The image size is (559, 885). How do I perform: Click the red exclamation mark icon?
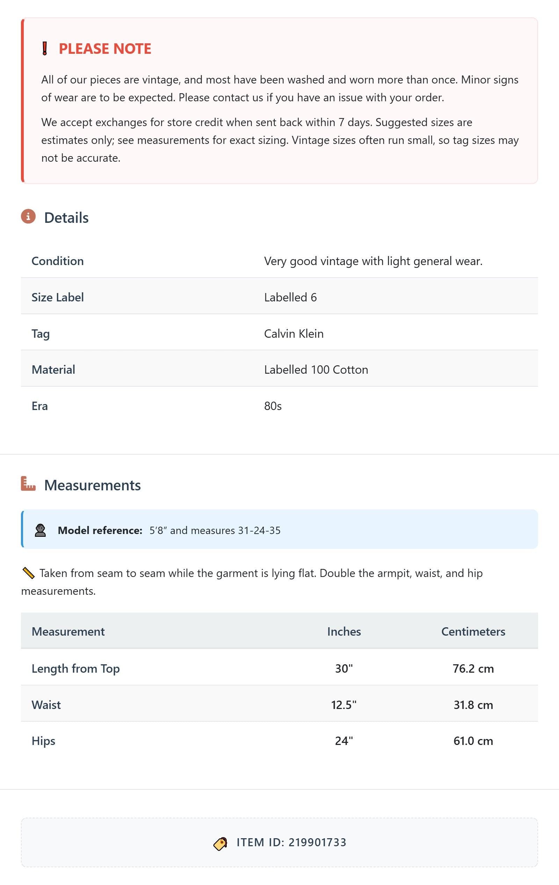tap(44, 49)
